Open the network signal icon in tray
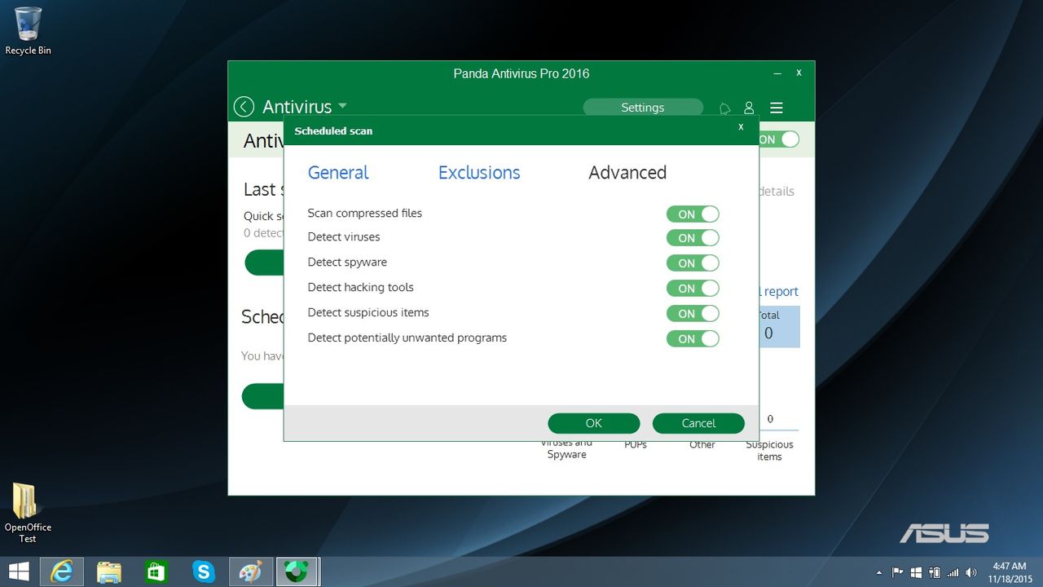The image size is (1043, 587). pos(953,572)
